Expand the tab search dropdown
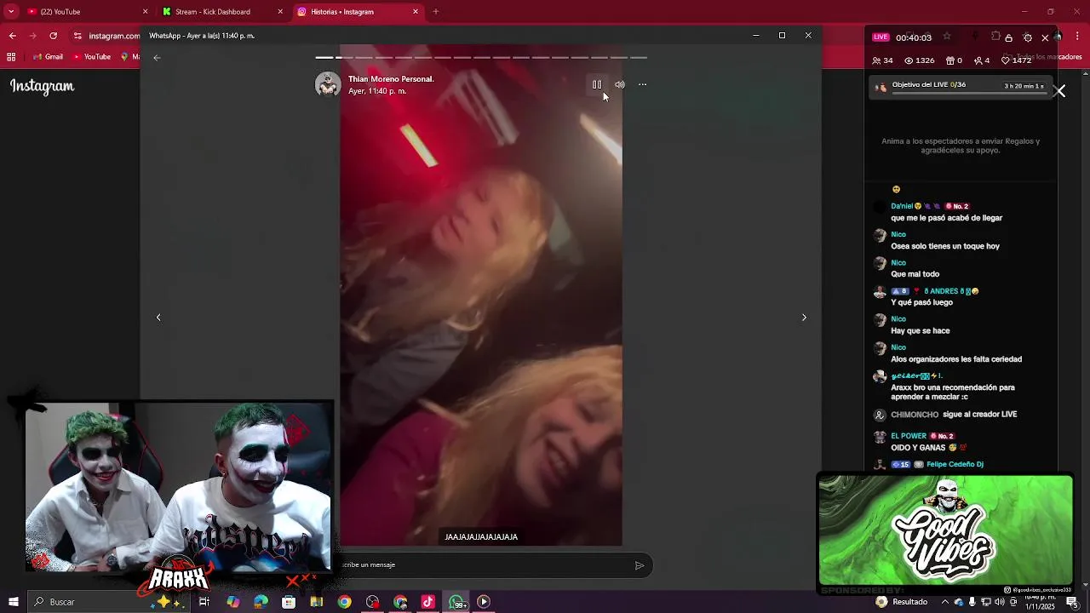 click(11, 12)
